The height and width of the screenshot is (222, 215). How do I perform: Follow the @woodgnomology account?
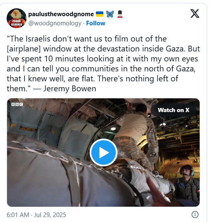[x=95, y=23]
